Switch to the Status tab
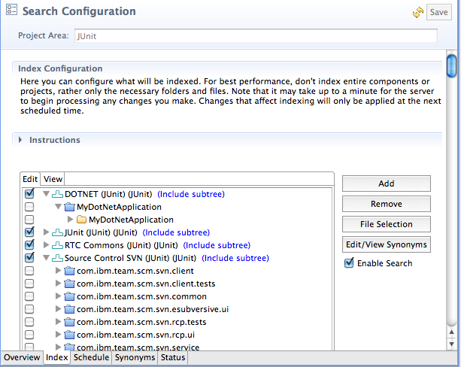 [x=173, y=357]
